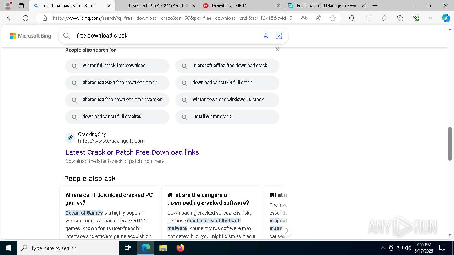
Task: Search photoshop 2024 free download crack
Action: (x=117, y=83)
